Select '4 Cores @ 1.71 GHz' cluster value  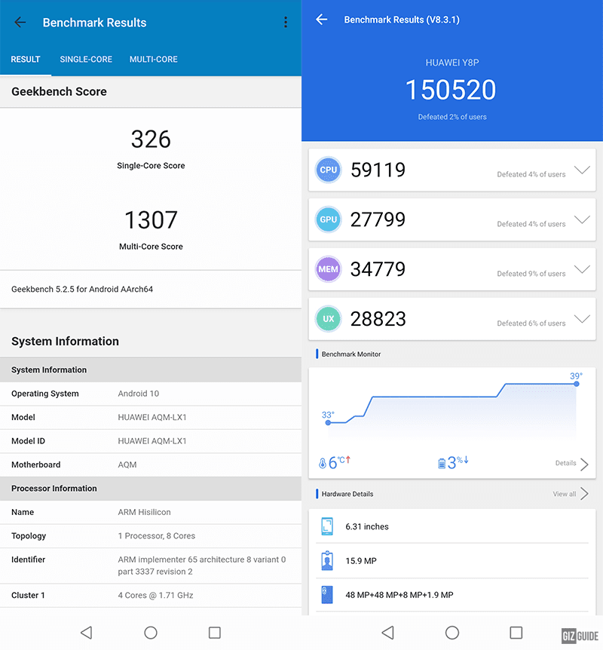(155, 595)
